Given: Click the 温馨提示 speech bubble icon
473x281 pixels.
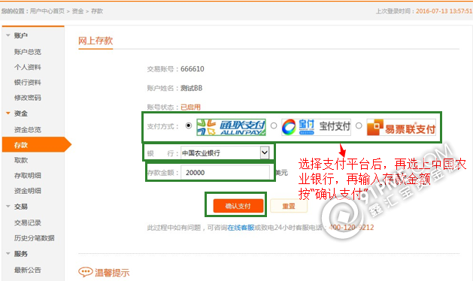Looking at the screenshot, I should 86,272.
